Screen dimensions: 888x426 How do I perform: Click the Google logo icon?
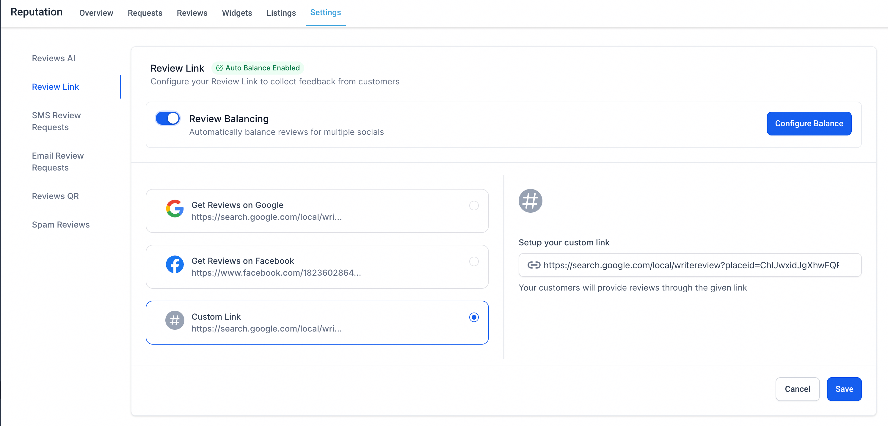[175, 209]
